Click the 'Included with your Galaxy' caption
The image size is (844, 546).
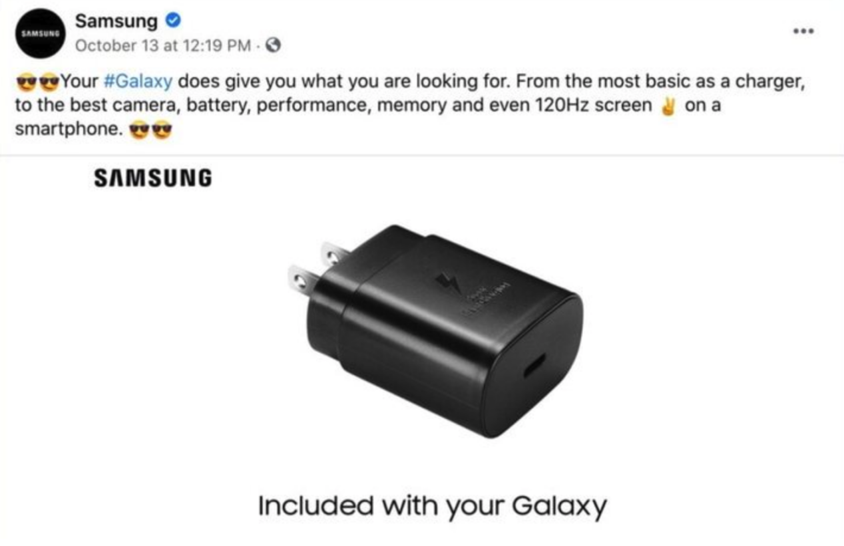(432, 507)
